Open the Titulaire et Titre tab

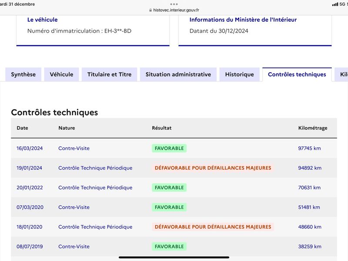point(110,74)
